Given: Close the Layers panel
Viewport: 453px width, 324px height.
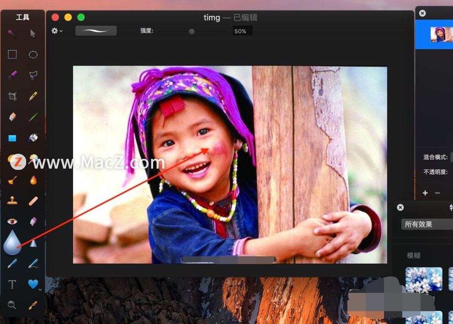Looking at the screenshot, I should 422,13.
